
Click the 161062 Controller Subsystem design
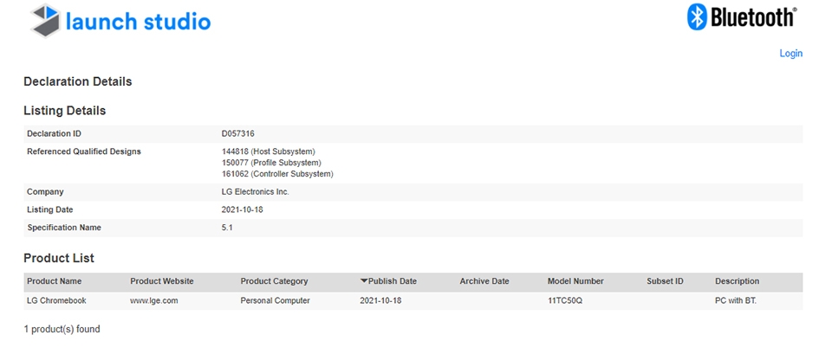coord(277,174)
